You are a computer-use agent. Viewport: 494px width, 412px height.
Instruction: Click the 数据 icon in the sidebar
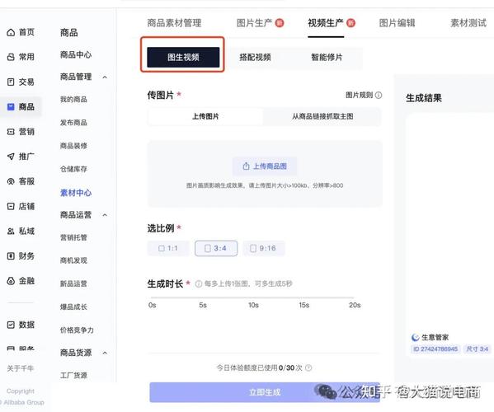tap(11, 325)
